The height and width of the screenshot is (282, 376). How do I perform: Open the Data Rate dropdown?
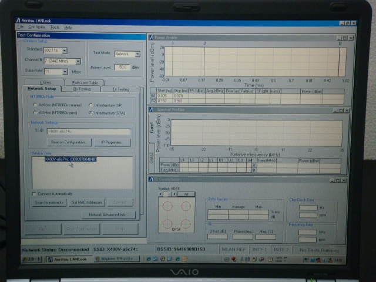[65, 72]
